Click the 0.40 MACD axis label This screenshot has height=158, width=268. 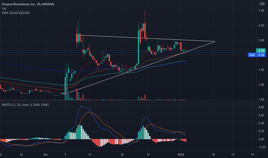[x=261, y=123]
